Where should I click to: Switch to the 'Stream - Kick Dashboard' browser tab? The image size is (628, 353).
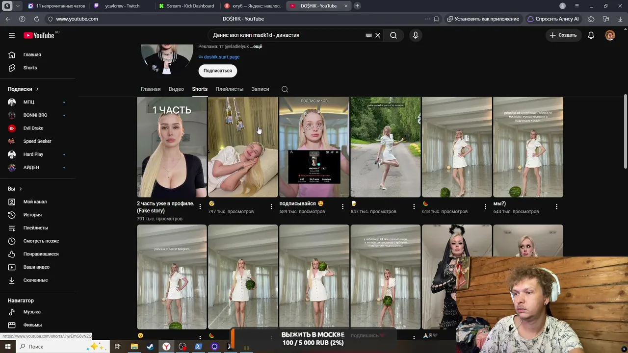coord(188,6)
